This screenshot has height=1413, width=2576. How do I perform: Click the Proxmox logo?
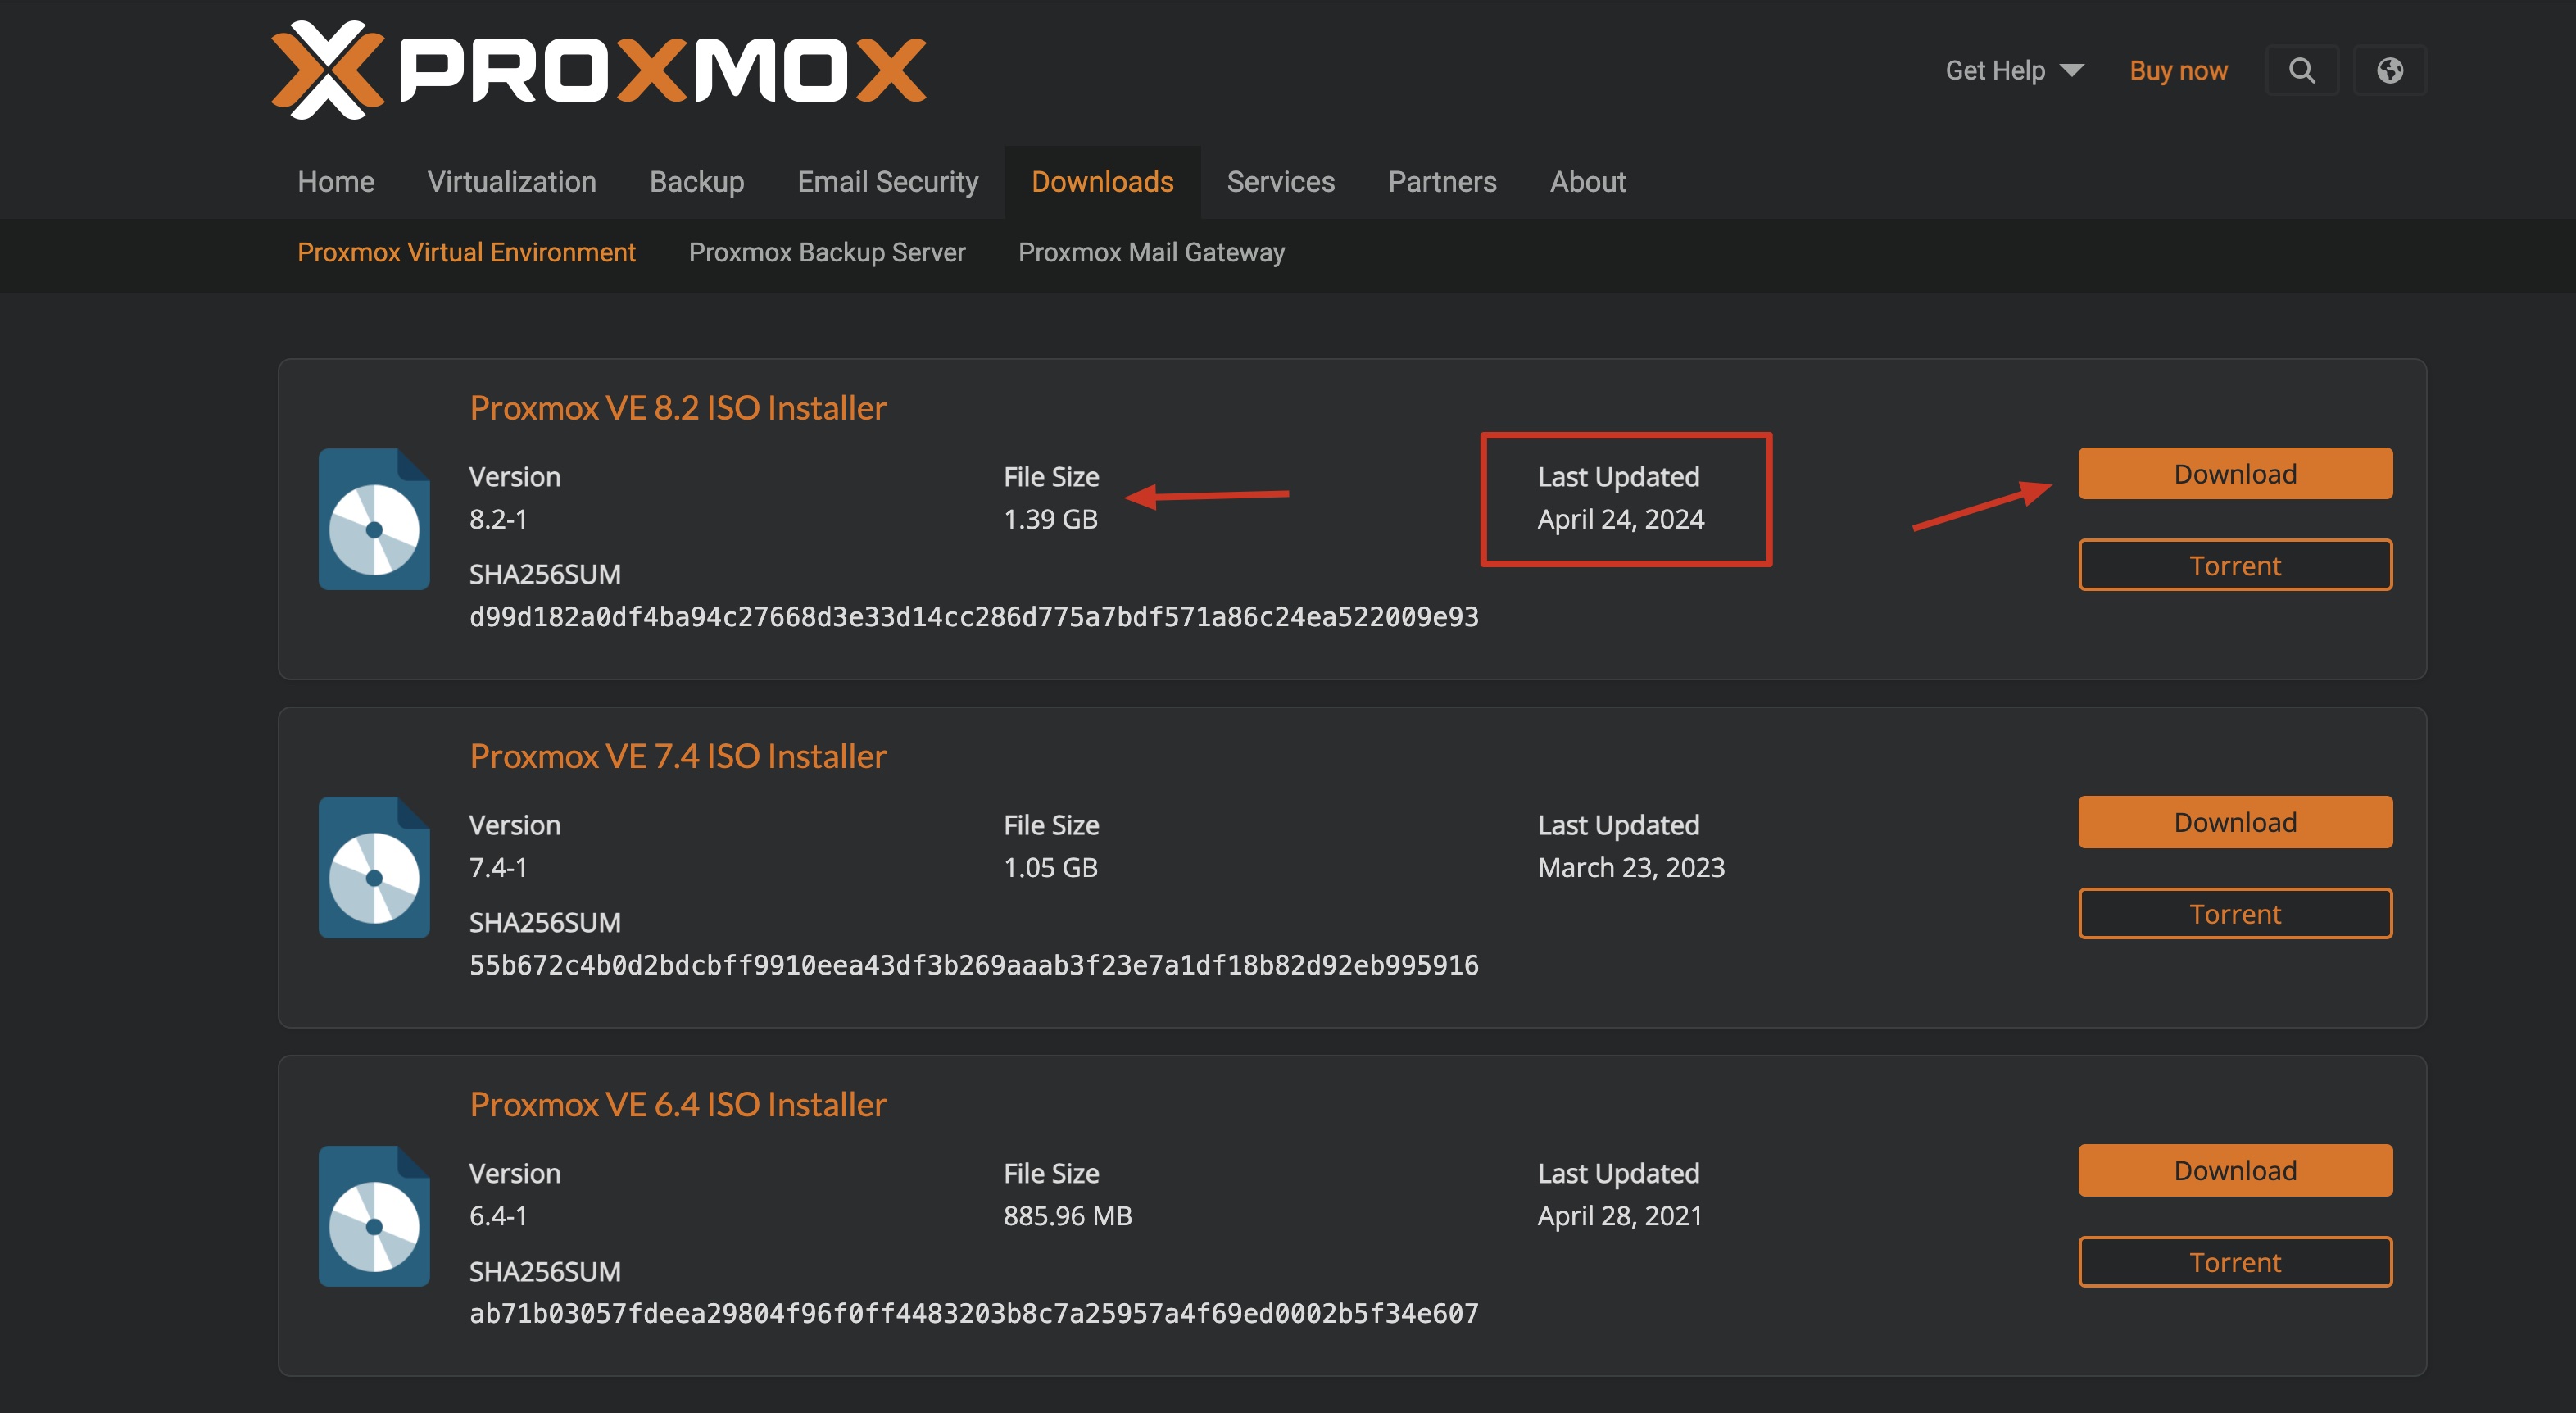coord(598,70)
